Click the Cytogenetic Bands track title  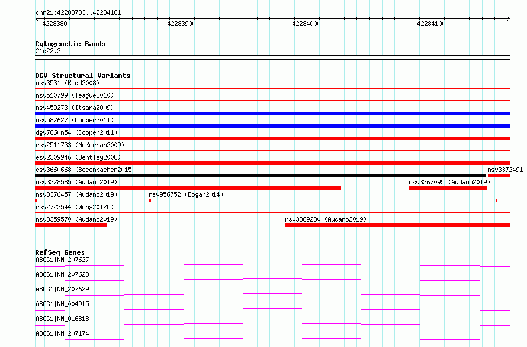point(70,44)
